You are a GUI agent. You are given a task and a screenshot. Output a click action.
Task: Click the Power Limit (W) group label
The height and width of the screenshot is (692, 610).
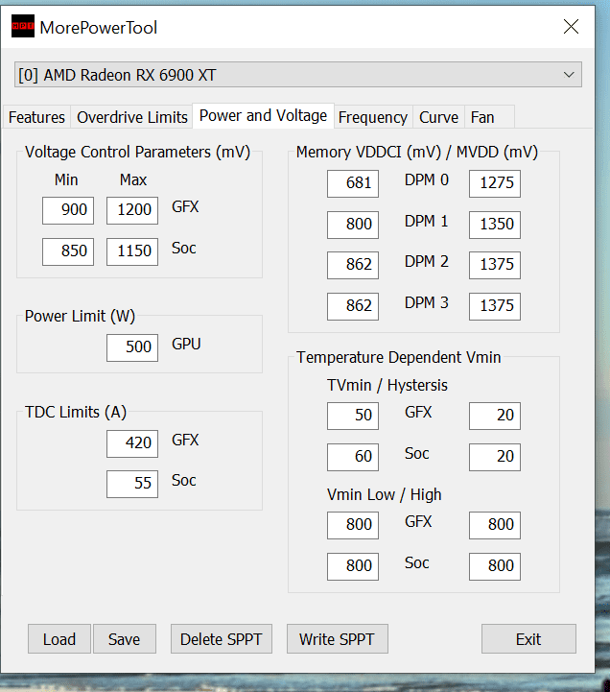click(80, 316)
